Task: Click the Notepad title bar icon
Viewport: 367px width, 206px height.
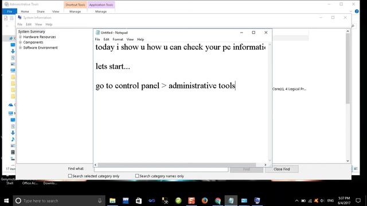Action: [97, 33]
